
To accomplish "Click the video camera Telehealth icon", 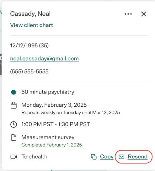I will pos(13,157).
